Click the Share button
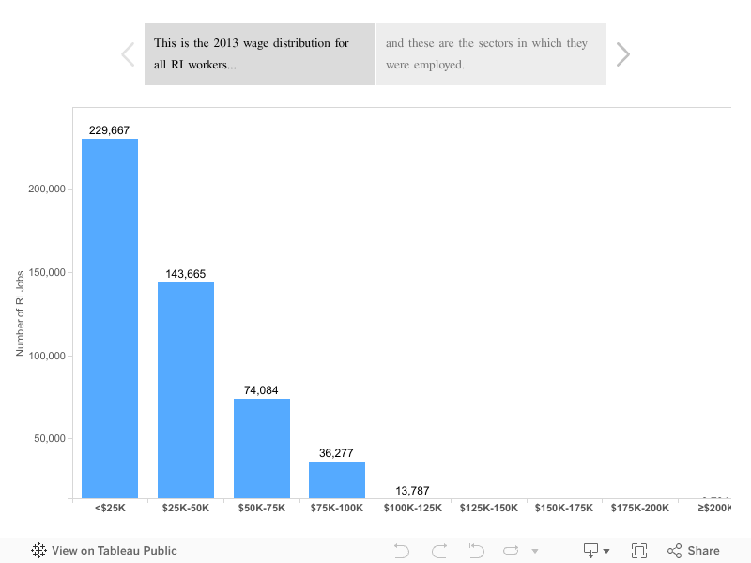 (694, 551)
